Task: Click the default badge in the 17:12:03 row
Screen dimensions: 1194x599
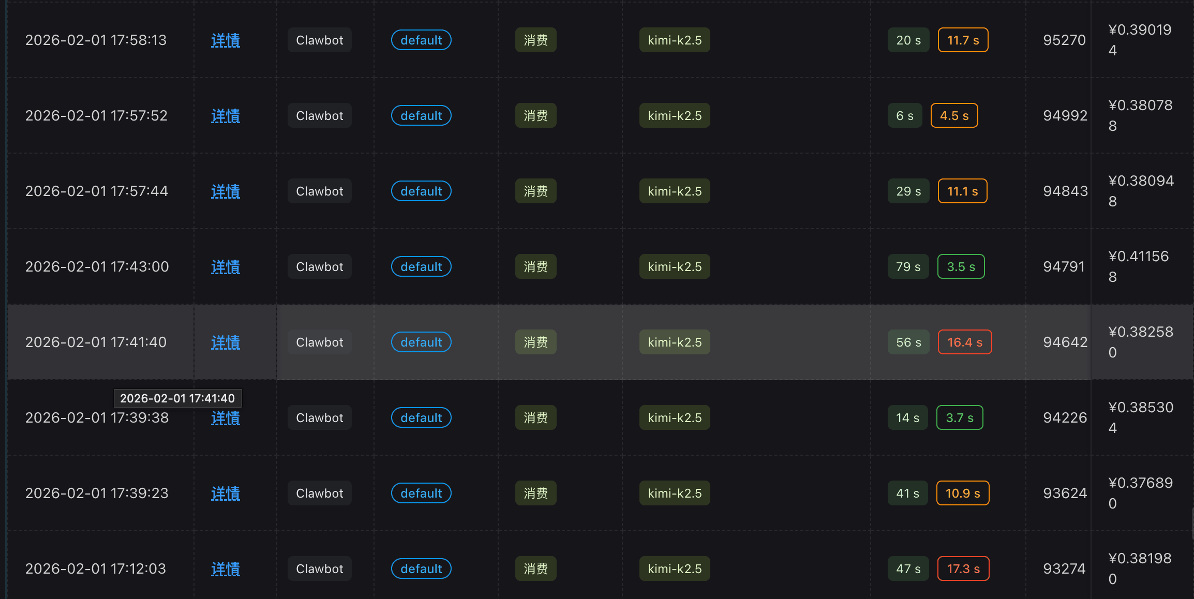Action: point(421,569)
